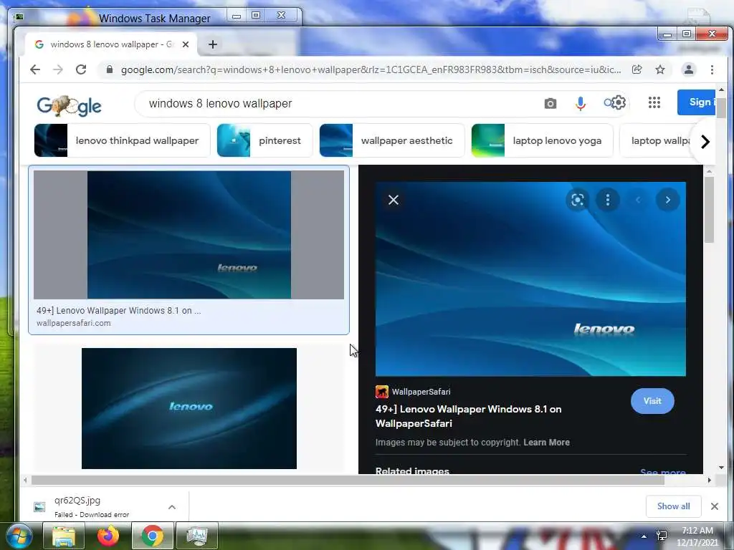Click WallpaperSafari source name in preview
Image resolution: width=734 pixels, height=550 pixels.
click(x=421, y=392)
